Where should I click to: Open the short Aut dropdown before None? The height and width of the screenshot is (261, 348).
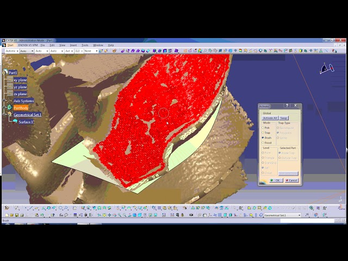[79, 51]
